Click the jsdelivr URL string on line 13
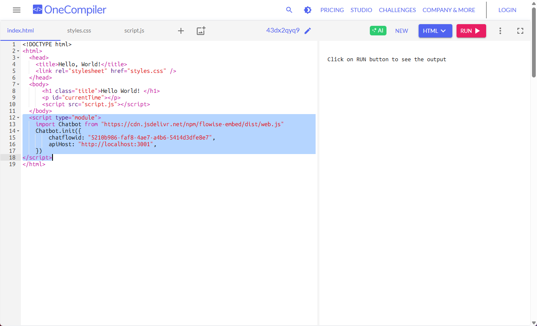Image resolution: width=537 pixels, height=326 pixels. 192,124
